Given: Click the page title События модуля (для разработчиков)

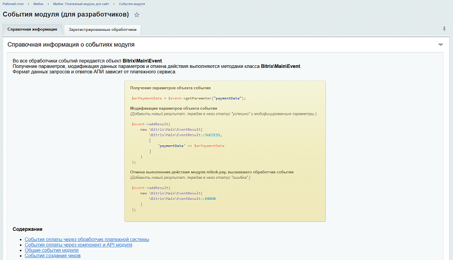Looking at the screenshot, I should coord(66,14).
